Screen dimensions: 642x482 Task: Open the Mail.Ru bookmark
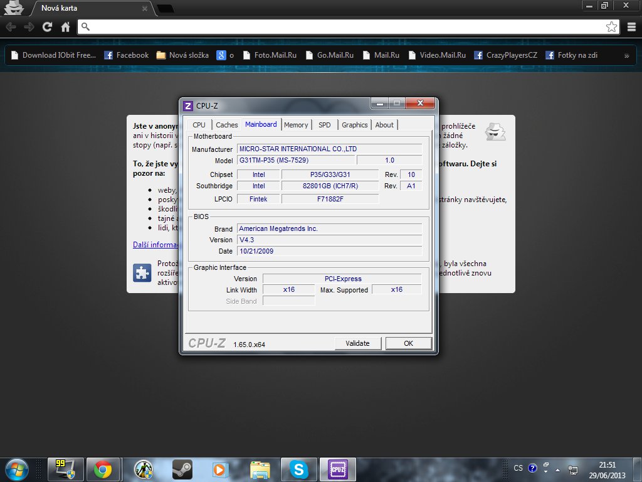point(381,55)
